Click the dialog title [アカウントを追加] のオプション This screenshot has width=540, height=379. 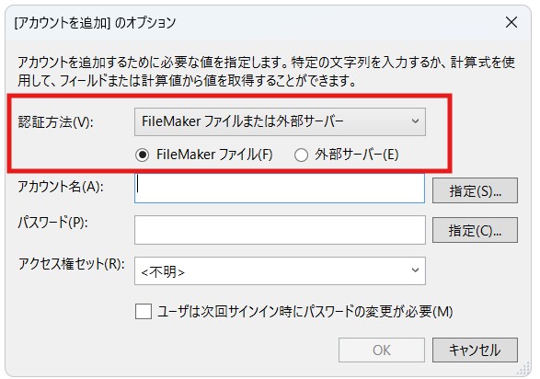95,23
